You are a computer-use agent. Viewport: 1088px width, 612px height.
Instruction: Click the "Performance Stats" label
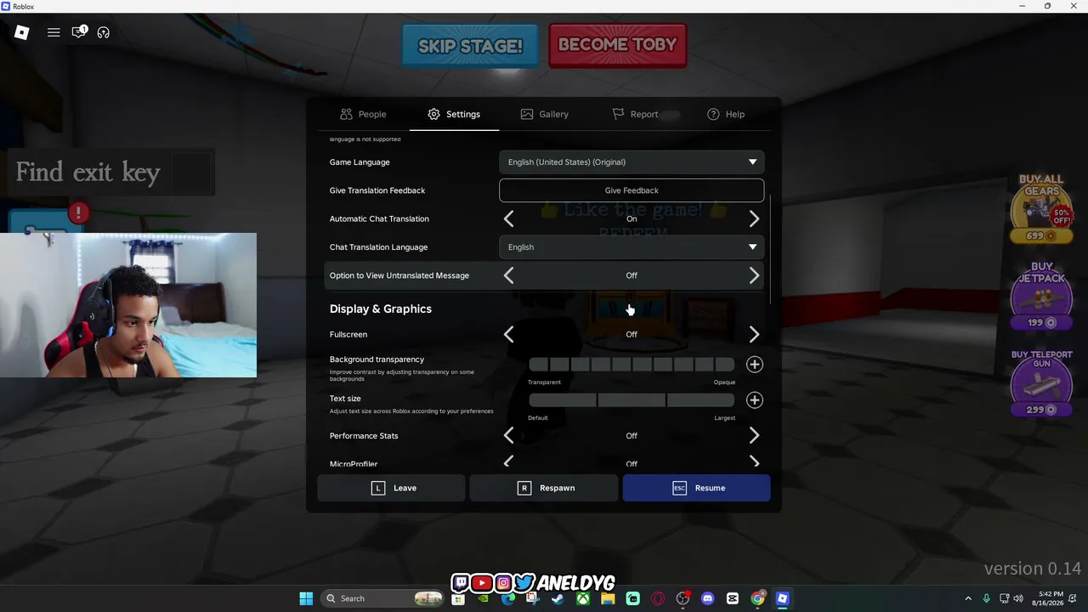(x=364, y=436)
